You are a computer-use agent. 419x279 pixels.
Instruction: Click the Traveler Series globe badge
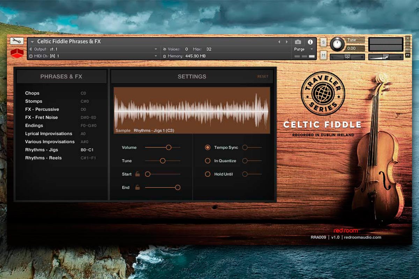tap(323, 93)
